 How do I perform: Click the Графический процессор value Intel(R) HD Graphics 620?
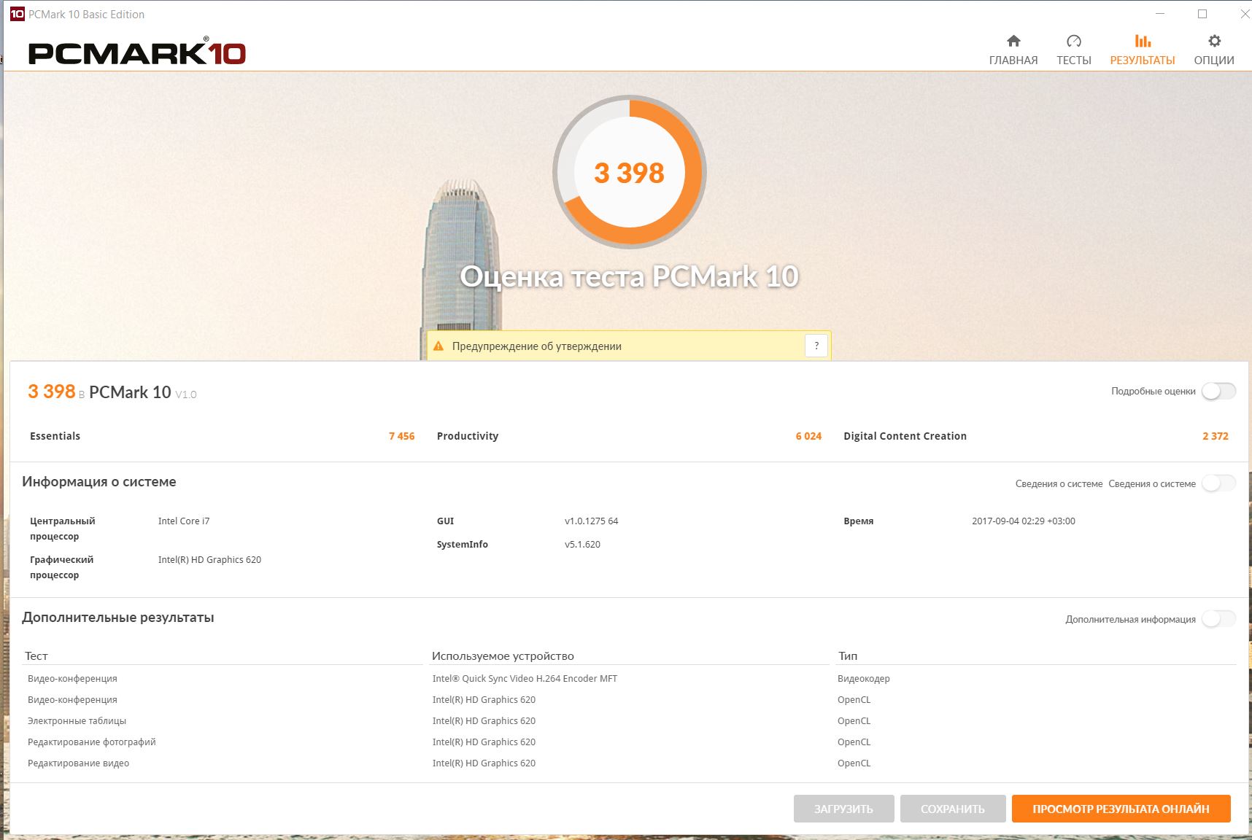(x=209, y=560)
